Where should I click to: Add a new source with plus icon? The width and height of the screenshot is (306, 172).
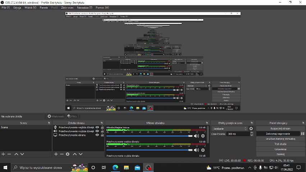pos(56,154)
